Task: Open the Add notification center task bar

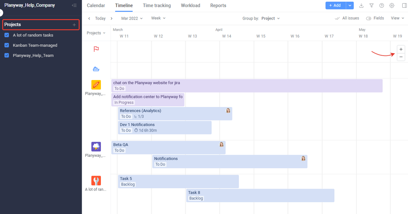Action: click(148, 100)
